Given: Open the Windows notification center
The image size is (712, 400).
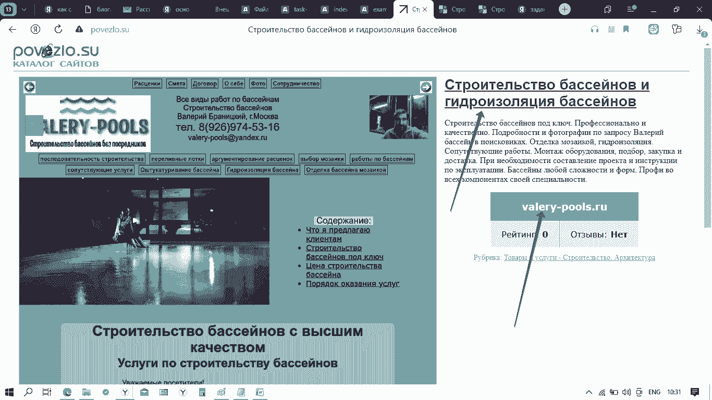Looking at the screenshot, I should click(694, 392).
